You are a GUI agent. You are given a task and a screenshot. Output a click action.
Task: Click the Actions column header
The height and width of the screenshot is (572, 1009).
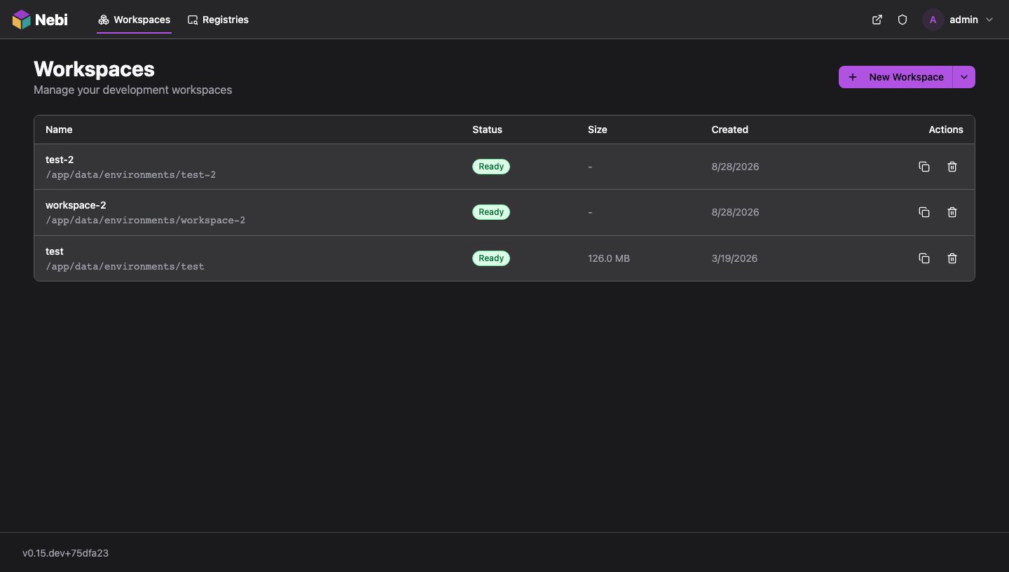[946, 130]
